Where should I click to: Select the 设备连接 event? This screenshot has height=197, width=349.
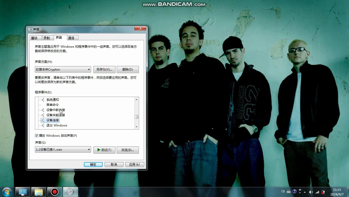click(53, 120)
